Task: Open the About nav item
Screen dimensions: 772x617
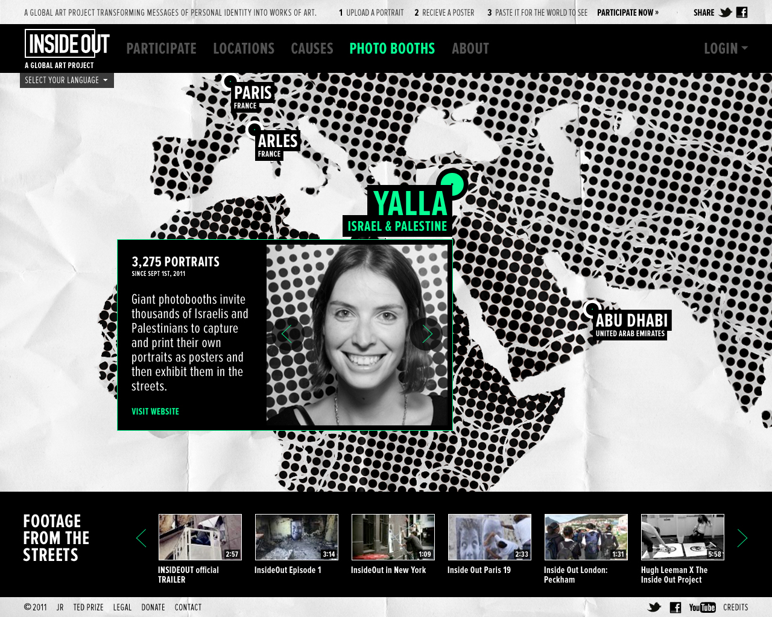Action: tap(470, 49)
